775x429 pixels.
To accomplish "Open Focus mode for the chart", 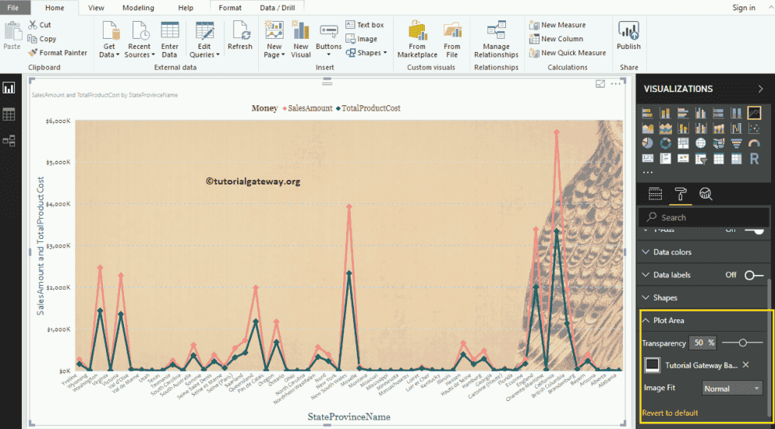I will pyautogui.click(x=600, y=84).
